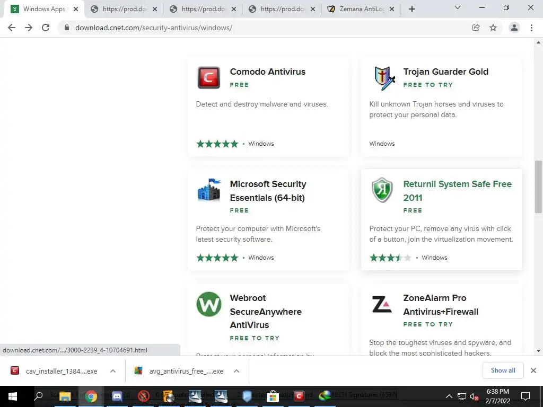Screen dimensions: 543x407
Task: Reload the CNET download page
Action: 46,28
